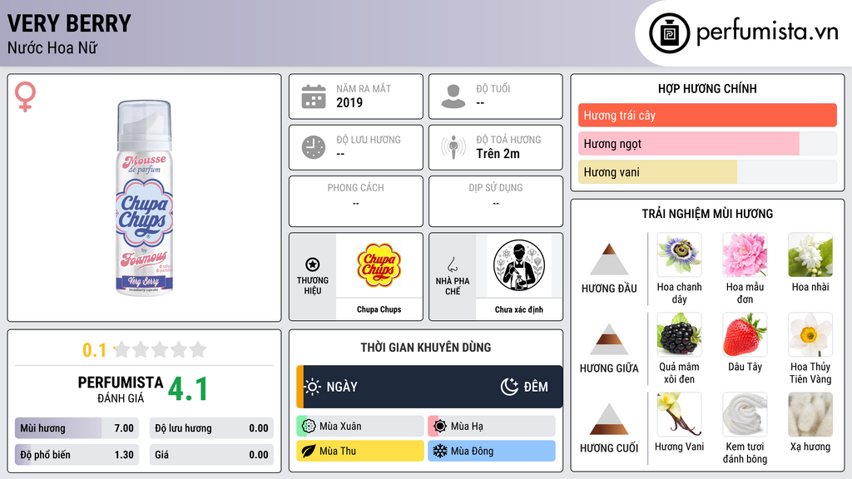Select the Hương Vani note image
The height and width of the screenshot is (479, 852).
click(x=679, y=414)
